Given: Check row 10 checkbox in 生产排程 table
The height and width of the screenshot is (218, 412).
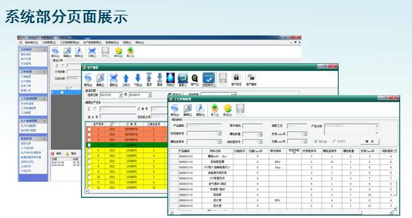Looking at the screenshot, I should (x=89, y=177).
